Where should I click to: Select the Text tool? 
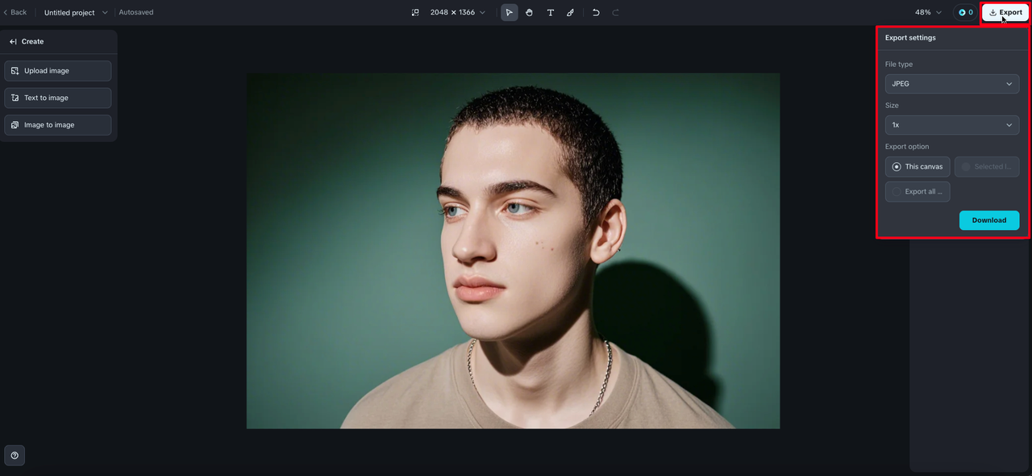click(551, 12)
